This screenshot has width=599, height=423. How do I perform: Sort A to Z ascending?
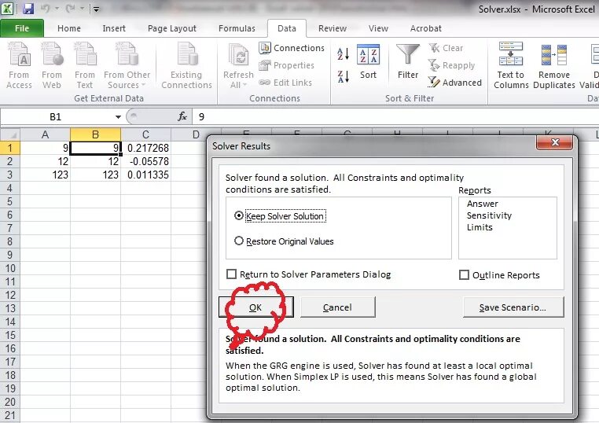pyautogui.click(x=343, y=53)
